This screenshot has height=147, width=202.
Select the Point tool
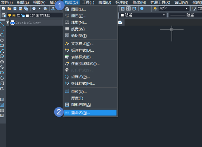pyautogui.click(x=2, y=94)
